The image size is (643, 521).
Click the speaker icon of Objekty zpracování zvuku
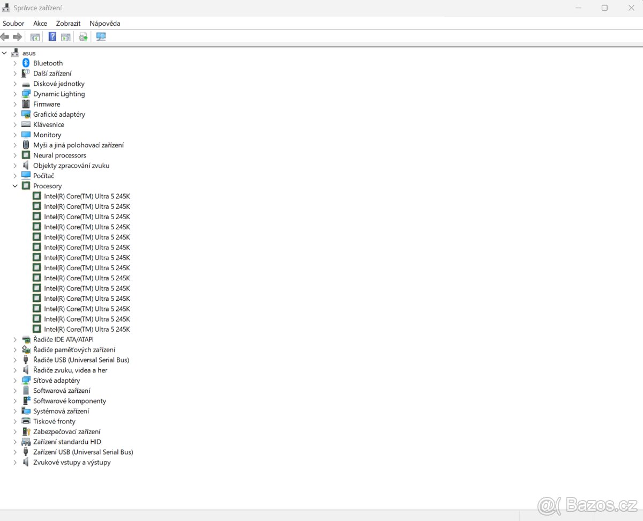[x=26, y=166]
